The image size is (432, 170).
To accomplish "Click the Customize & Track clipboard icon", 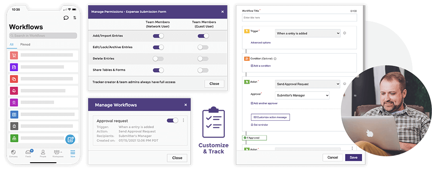I will pos(213,122).
